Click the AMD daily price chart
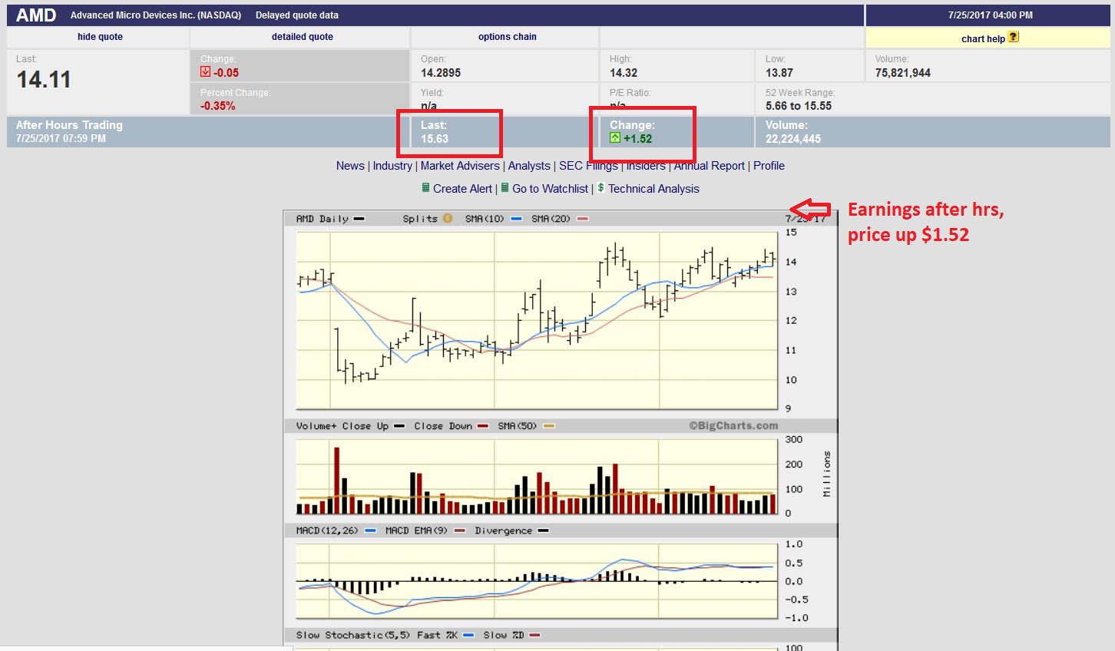 click(537, 321)
